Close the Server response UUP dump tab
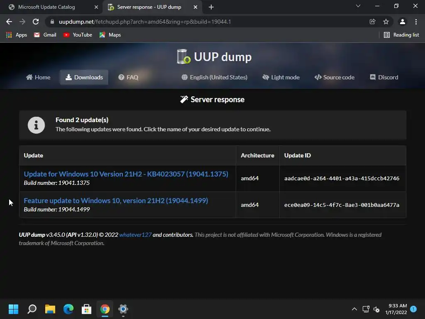 (195, 7)
